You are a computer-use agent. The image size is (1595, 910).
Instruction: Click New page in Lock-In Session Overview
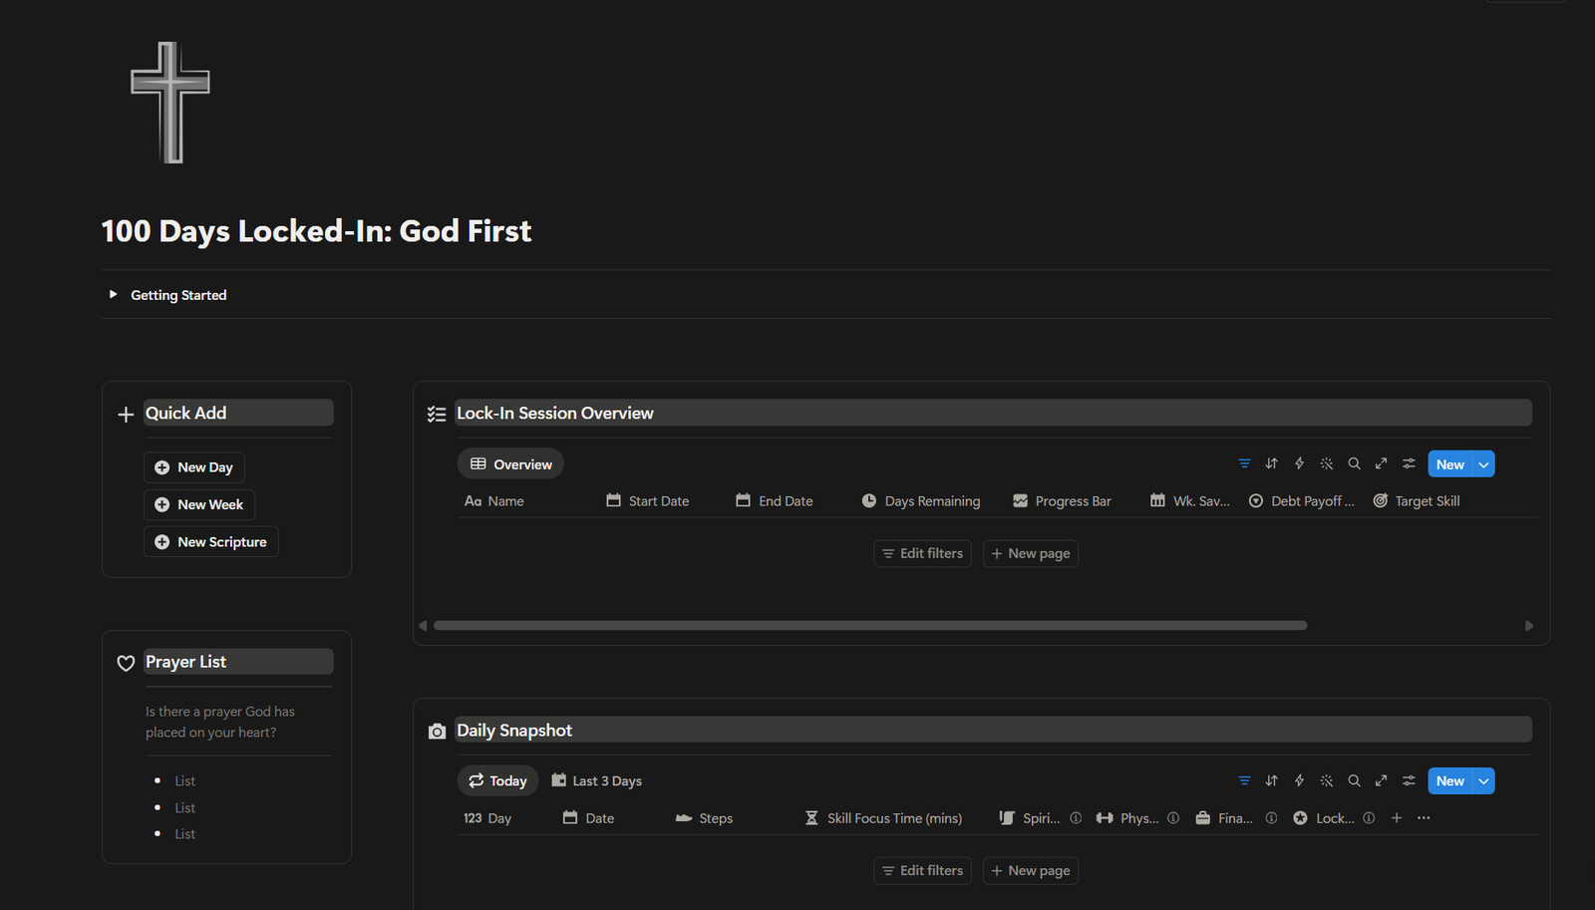tap(1031, 553)
